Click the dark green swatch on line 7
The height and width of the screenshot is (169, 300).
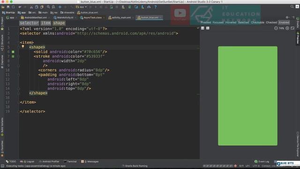13,56
